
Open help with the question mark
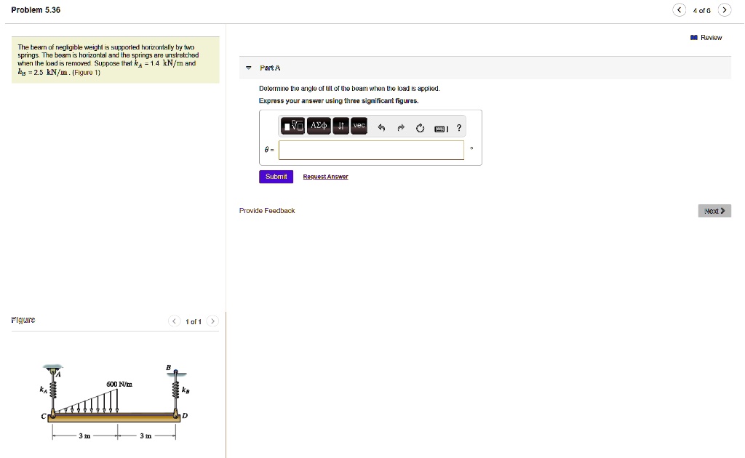(459, 128)
